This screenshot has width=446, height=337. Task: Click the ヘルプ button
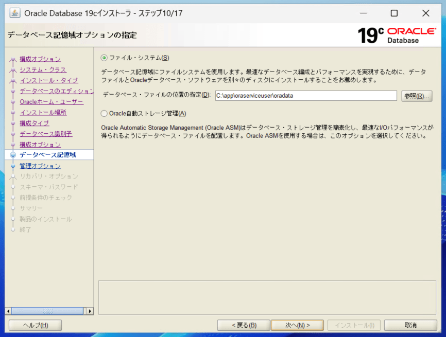tap(36, 325)
